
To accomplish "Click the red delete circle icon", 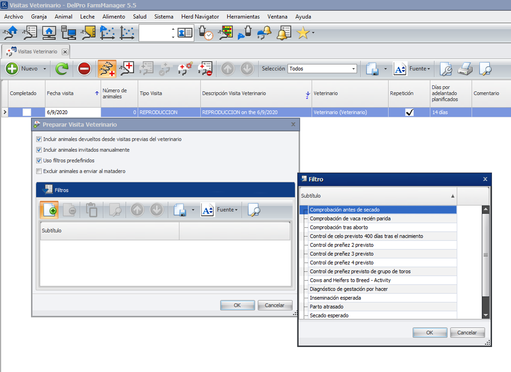I will [x=84, y=69].
